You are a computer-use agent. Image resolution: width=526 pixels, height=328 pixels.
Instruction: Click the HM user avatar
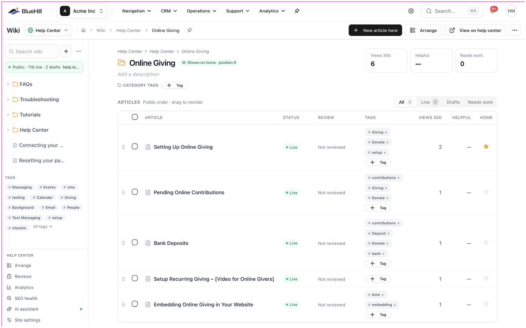pos(511,11)
